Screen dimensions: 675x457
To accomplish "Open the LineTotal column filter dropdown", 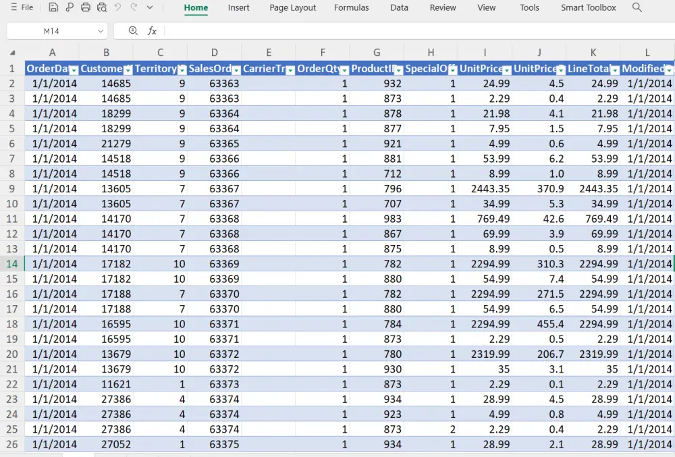I will click(615, 70).
